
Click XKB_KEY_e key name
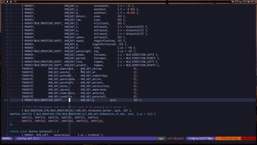(x=71, y=44)
